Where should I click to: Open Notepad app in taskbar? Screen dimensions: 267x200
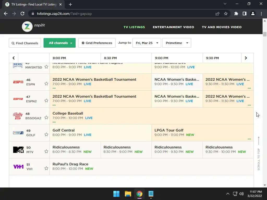[x=151, y=194]
